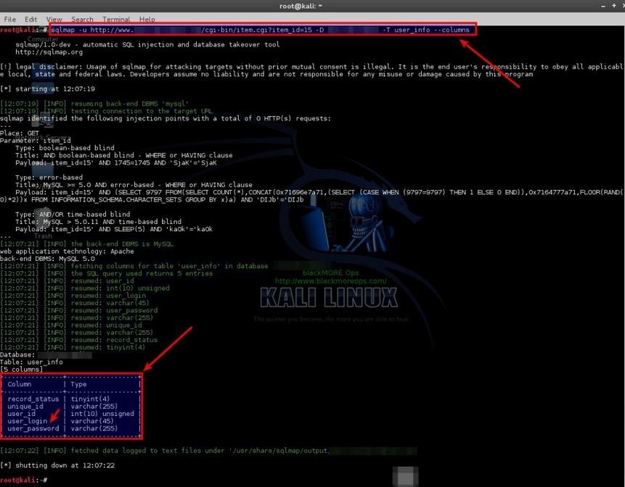
Task: Click the boolean-based payload line with 'SjaK'
Action: (x=116, y=163)
